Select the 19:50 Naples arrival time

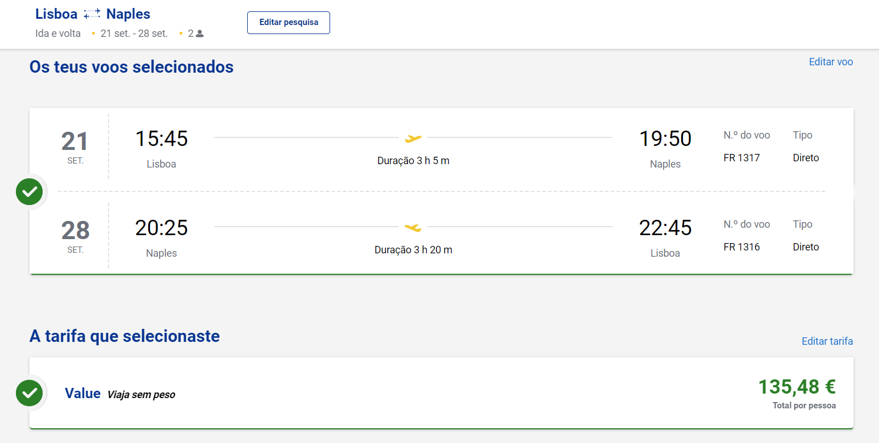(665, 139)
